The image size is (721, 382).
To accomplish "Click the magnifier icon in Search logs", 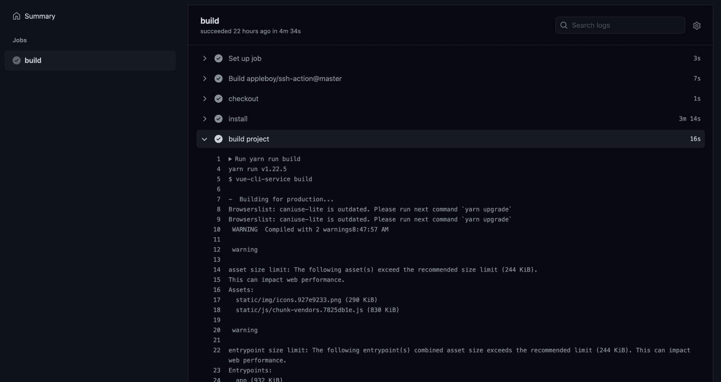I will click(x=564, y=25).
